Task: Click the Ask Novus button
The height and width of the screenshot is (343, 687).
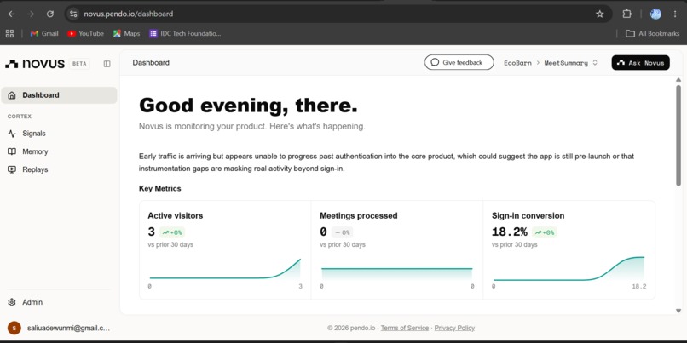Action: (x=641, y=63)
